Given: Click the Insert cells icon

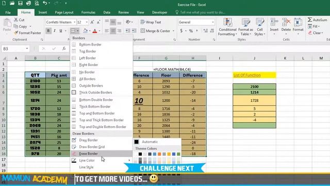Looking at the screenshot, I should tap(274, 22).
